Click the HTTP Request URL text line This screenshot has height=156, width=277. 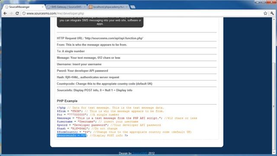(x=100, y=38)
